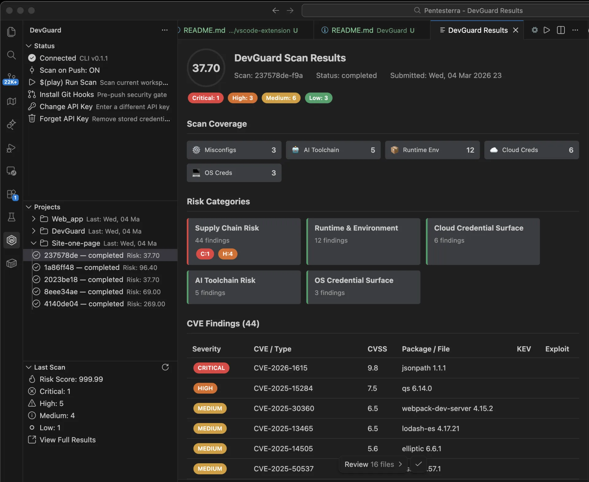This screenshot has width=589, height=482.
Task: Collapse the Status section
Action: coord(29,46)
